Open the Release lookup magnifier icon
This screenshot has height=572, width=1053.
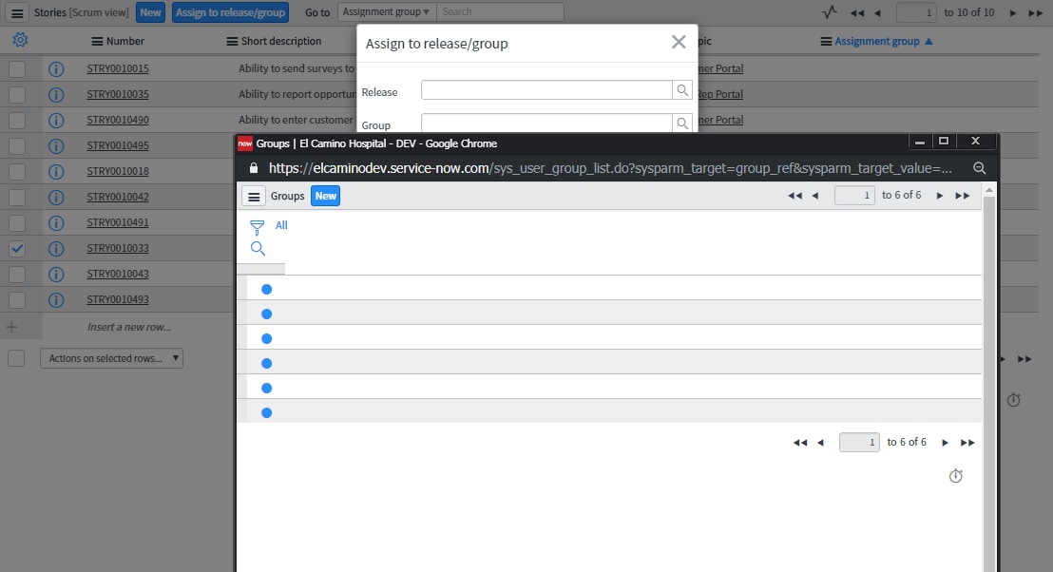coord(682,91)
